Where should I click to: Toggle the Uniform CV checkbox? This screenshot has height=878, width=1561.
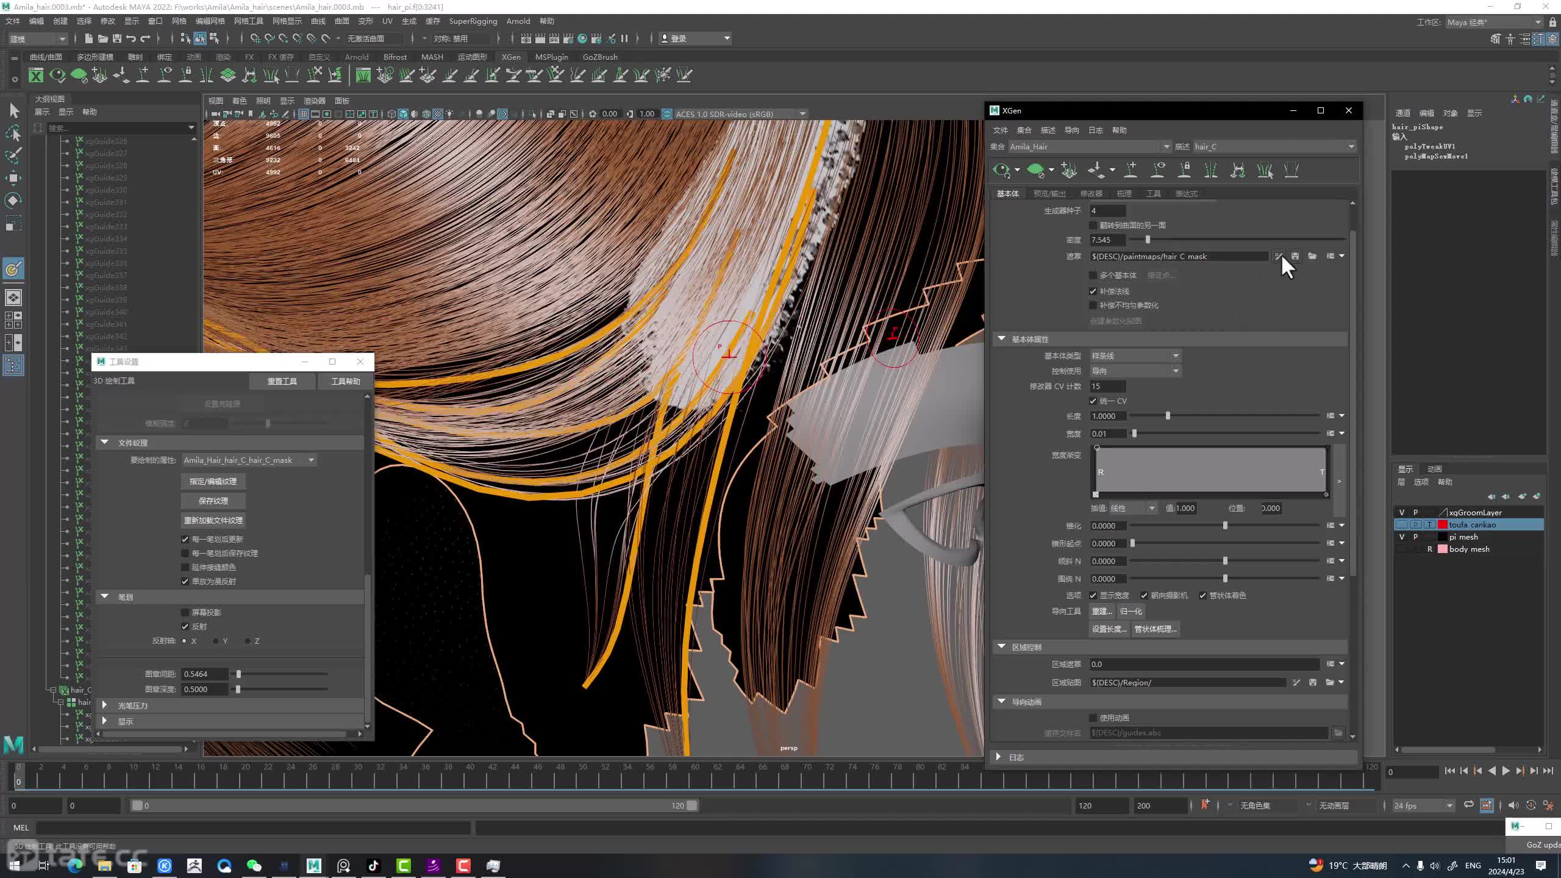click(1093, 401)
